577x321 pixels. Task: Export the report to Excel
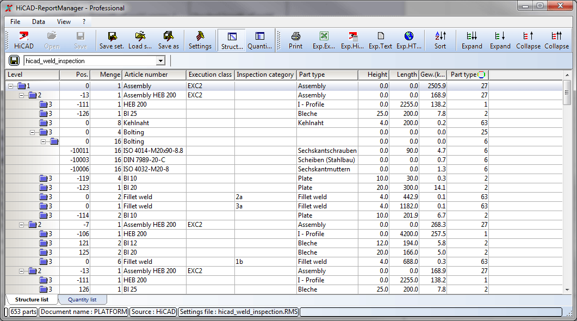point(324,40)
